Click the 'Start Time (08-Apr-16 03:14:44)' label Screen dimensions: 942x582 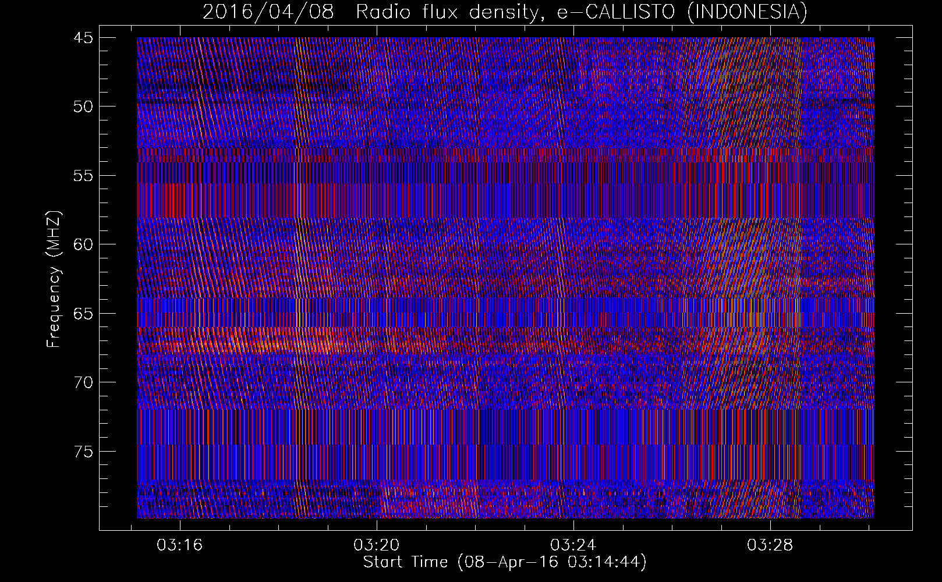[505, 562]
